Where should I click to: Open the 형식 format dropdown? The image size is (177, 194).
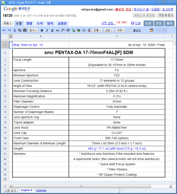[33, 30]
